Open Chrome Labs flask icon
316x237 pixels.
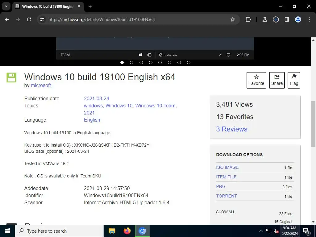[x=264, y=19]
